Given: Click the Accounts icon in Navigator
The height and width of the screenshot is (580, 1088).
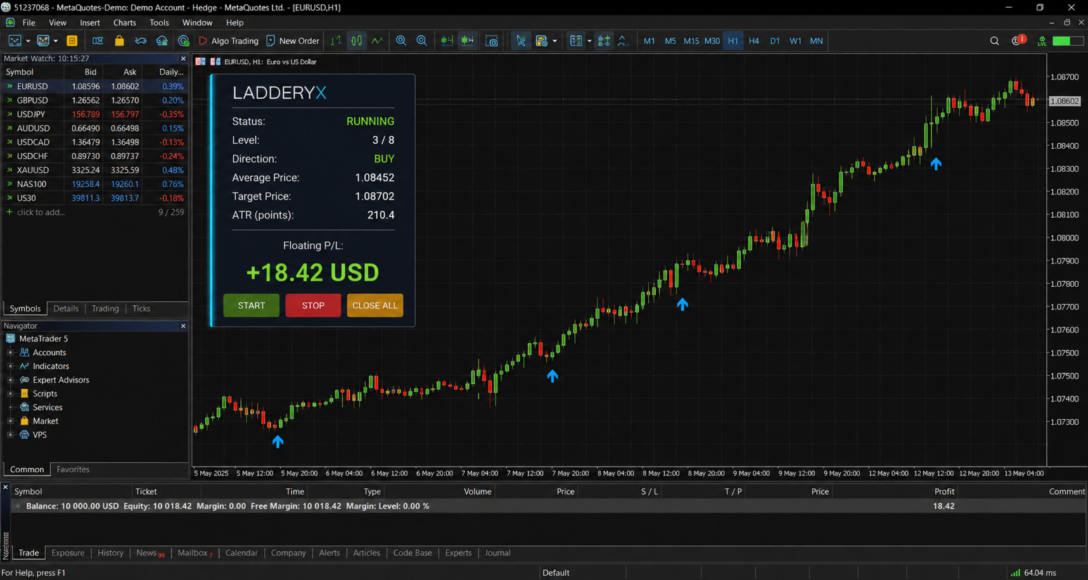Looking at the screenshot, I should tap(24, 353).
